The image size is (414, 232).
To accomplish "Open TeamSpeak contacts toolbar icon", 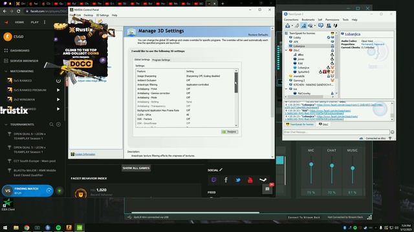I will [329, 26].
